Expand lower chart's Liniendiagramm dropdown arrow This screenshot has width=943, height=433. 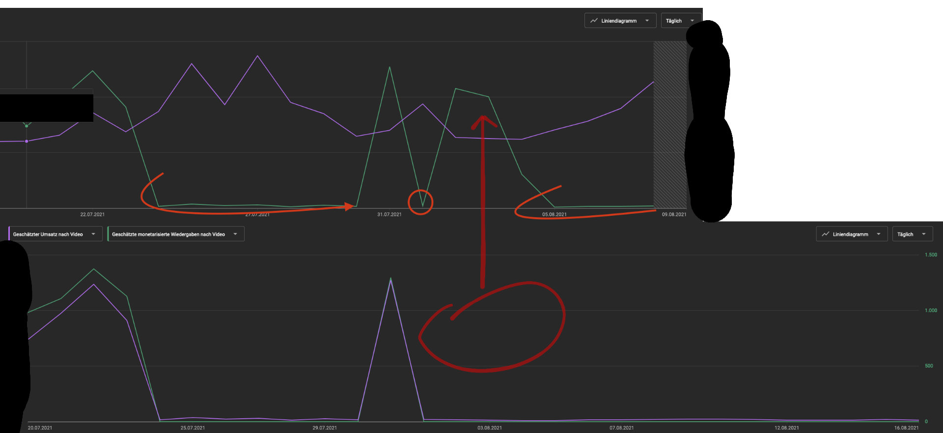pyautogui.click(x=878, y=234)
